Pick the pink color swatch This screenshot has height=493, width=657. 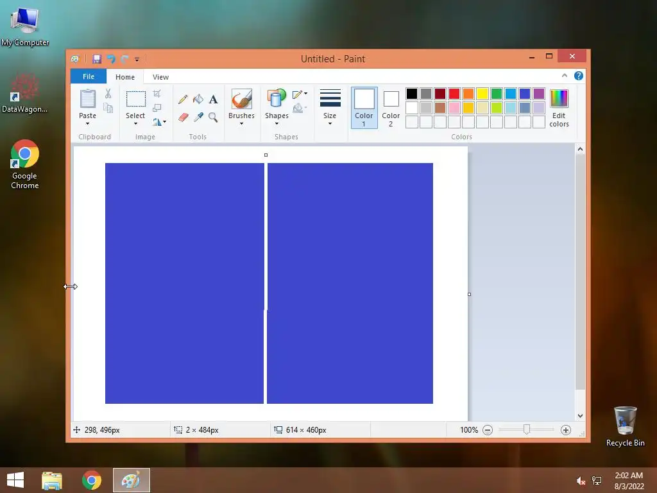[x=454, y=108]
